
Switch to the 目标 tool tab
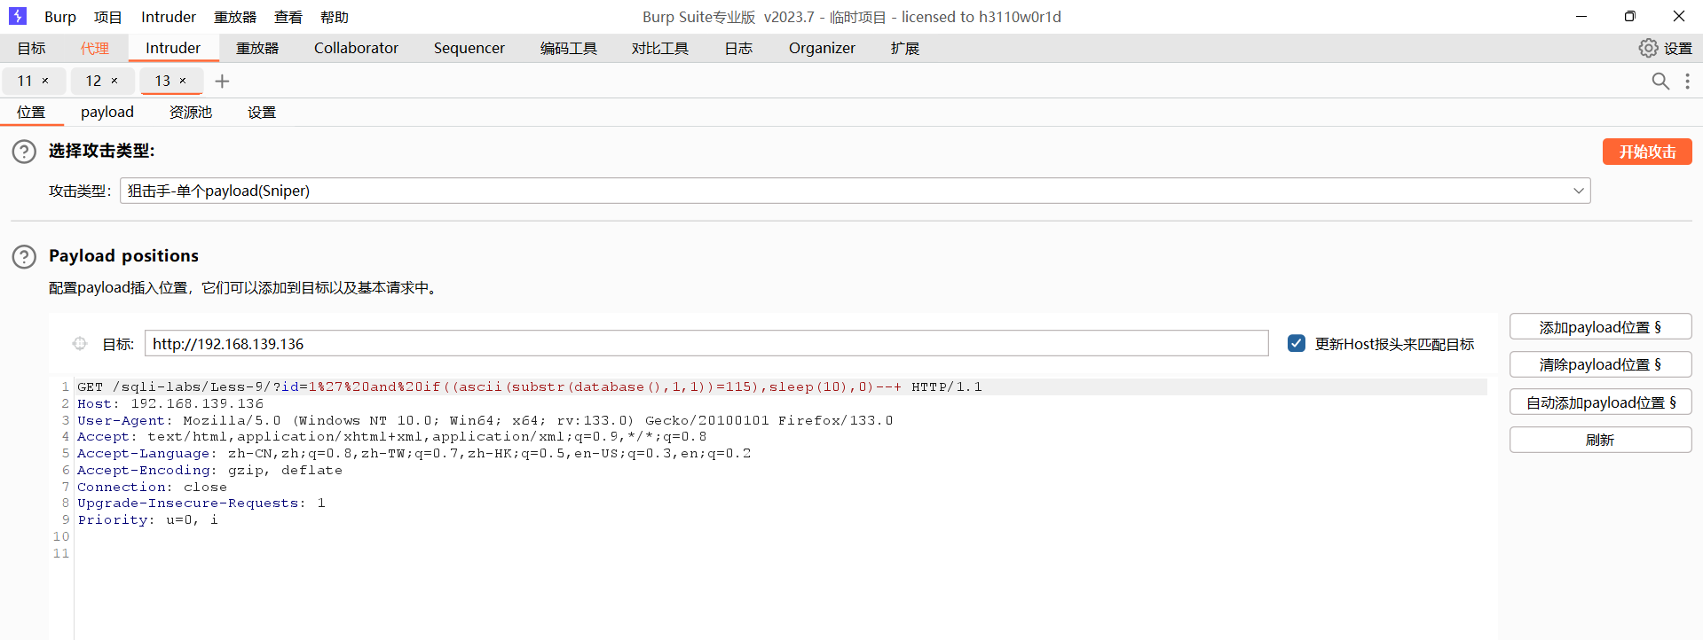click(31, 48)
